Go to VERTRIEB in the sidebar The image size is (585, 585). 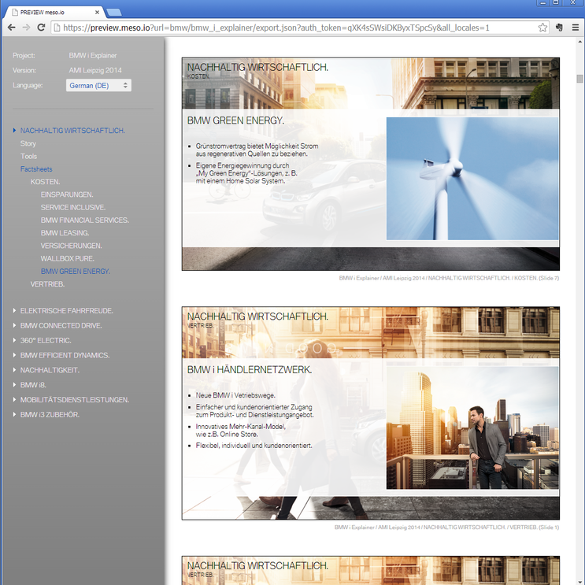coord(47,283)
